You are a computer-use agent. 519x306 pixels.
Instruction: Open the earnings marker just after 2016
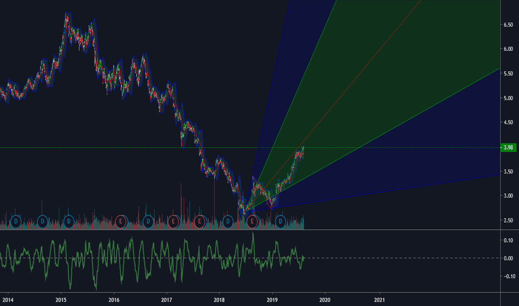point(121,221)
